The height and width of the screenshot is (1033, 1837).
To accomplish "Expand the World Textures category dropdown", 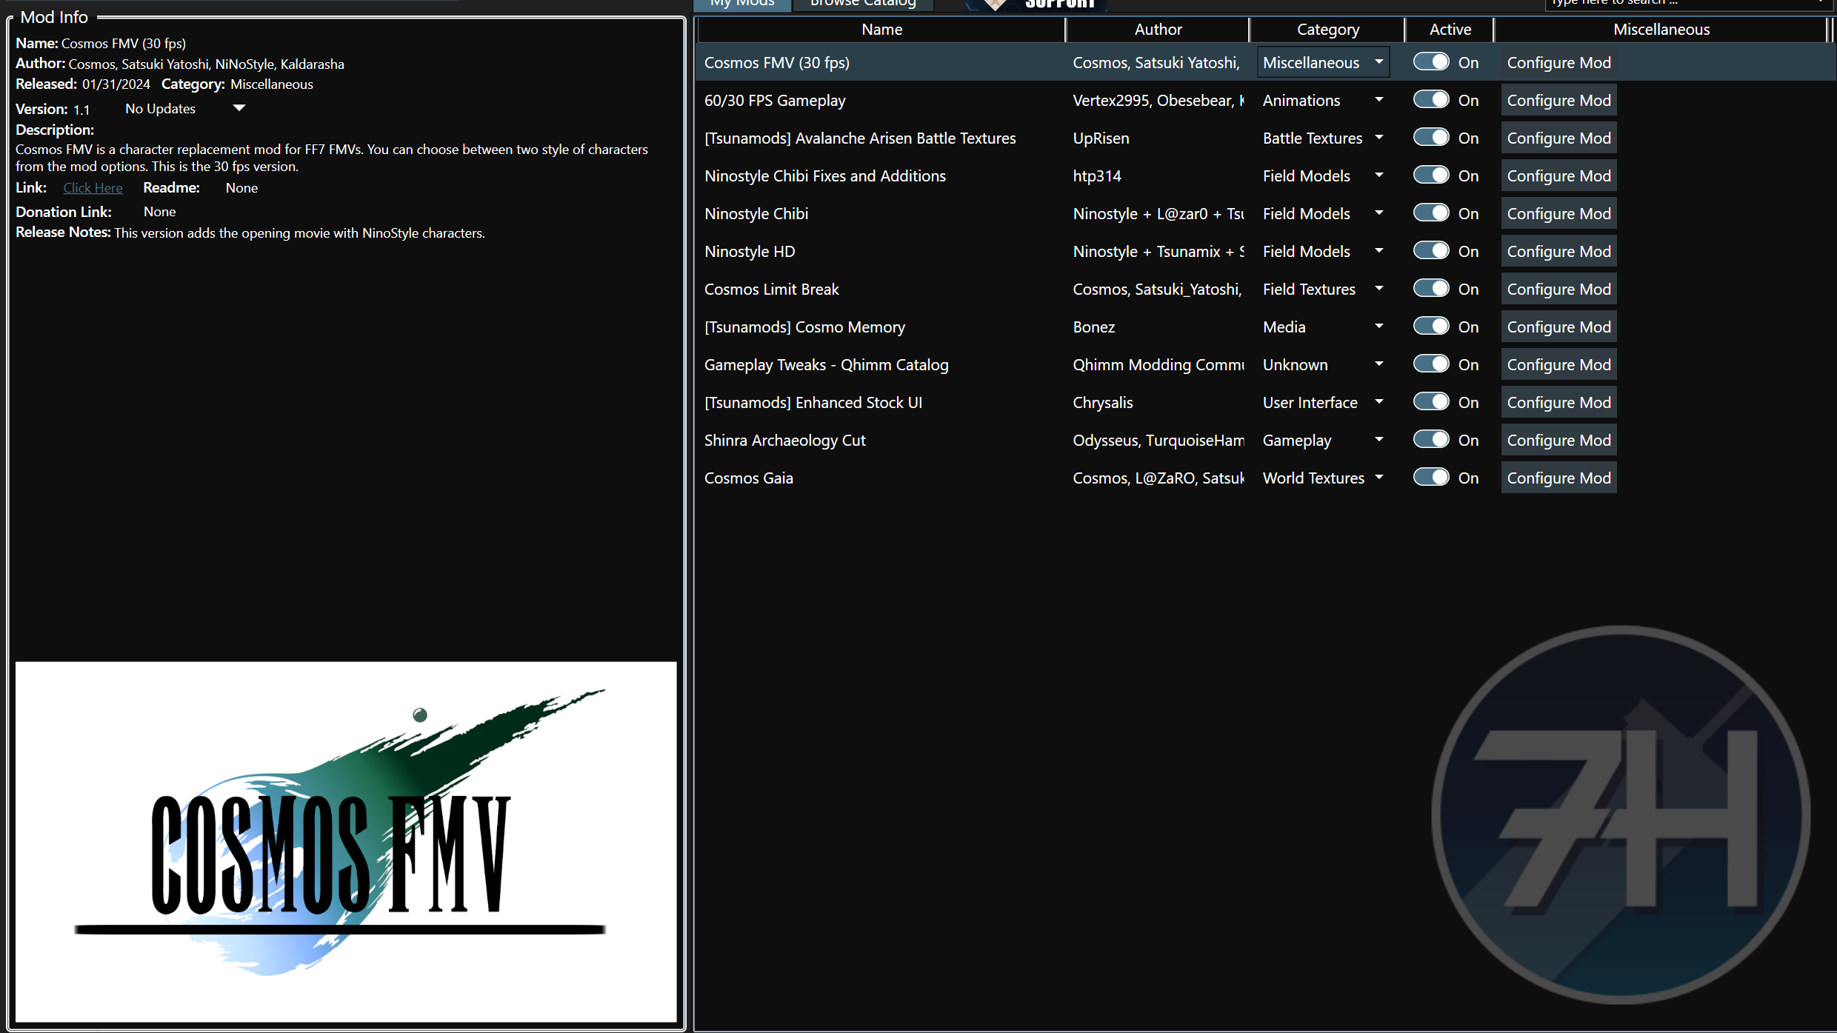I will 1323,478.
